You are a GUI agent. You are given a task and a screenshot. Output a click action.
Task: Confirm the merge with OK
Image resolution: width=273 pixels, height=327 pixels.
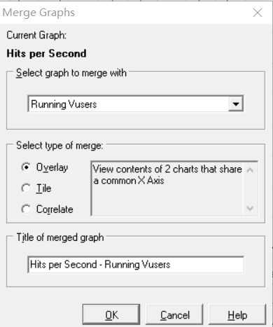(x=111, y=314)
